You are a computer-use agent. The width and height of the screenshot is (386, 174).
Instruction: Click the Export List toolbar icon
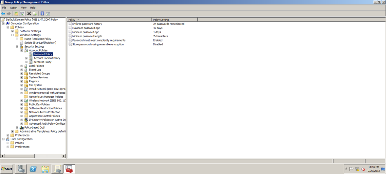[x=35, y=13]
